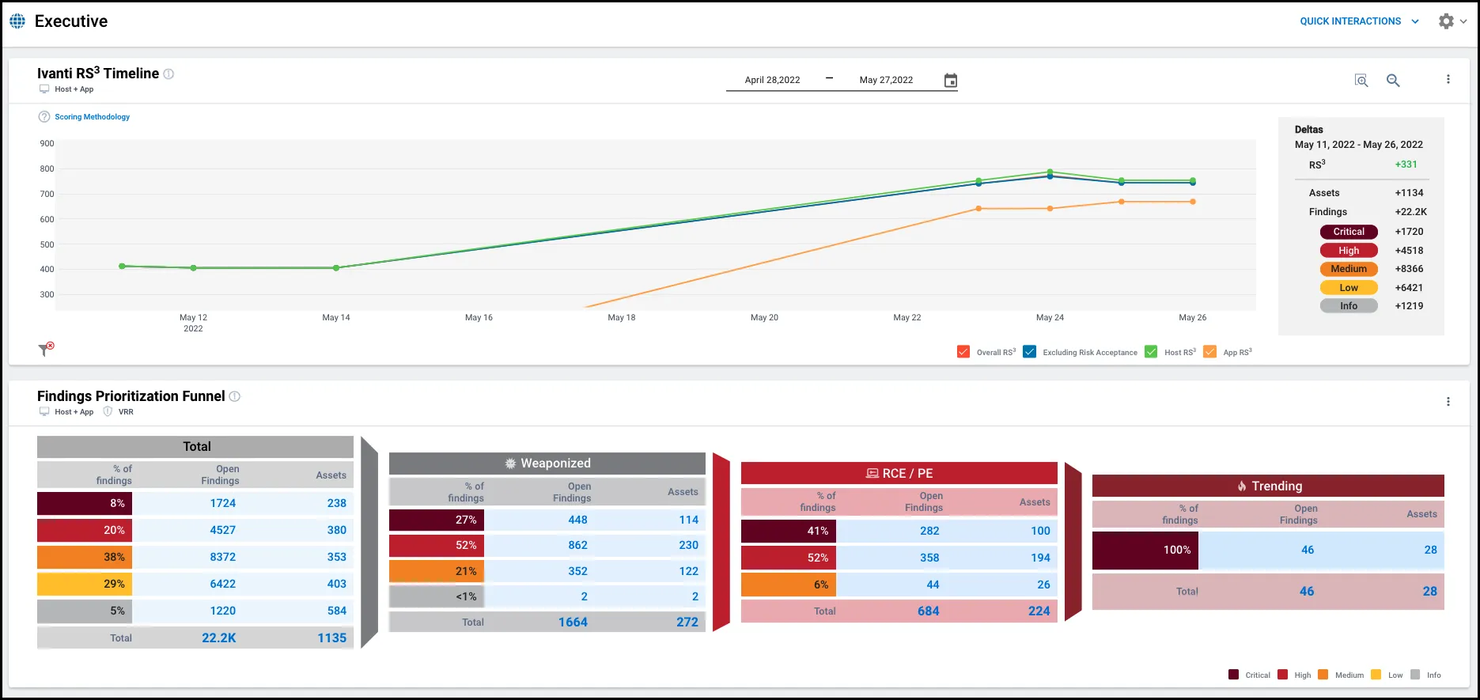This screenshot has width=1480, height=700.
Task: Click the Info severity badge in Deltas
Action: [x=1349, y=306]
